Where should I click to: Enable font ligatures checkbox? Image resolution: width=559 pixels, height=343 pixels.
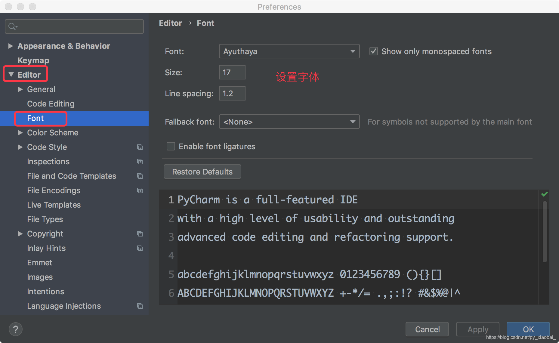tap(171, 147)
